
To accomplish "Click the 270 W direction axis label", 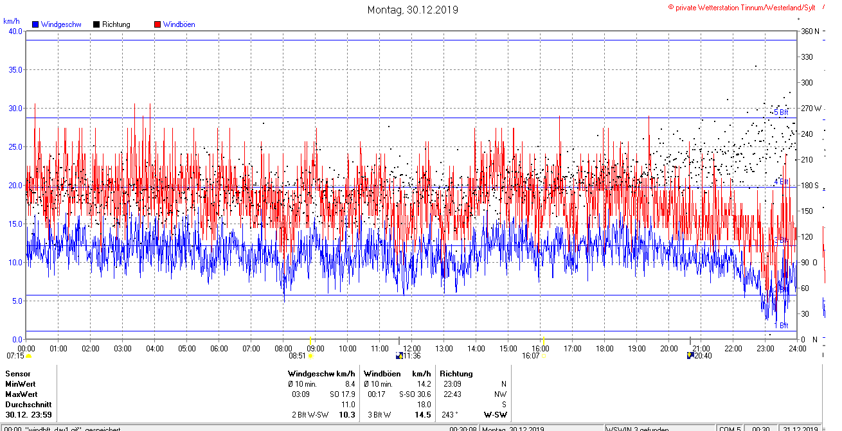I will 811,108.
